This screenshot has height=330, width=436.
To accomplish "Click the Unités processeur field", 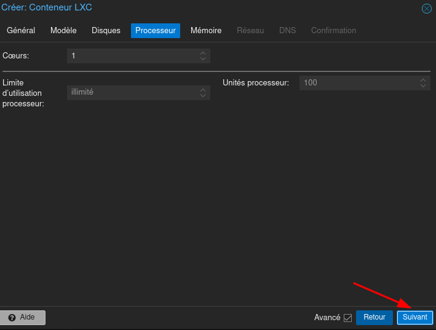I will [358, 83].
